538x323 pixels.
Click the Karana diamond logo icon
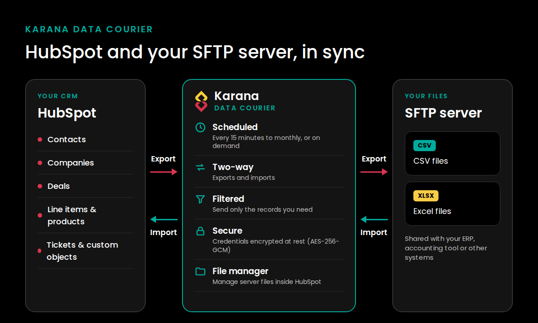[x=201, y=101]
